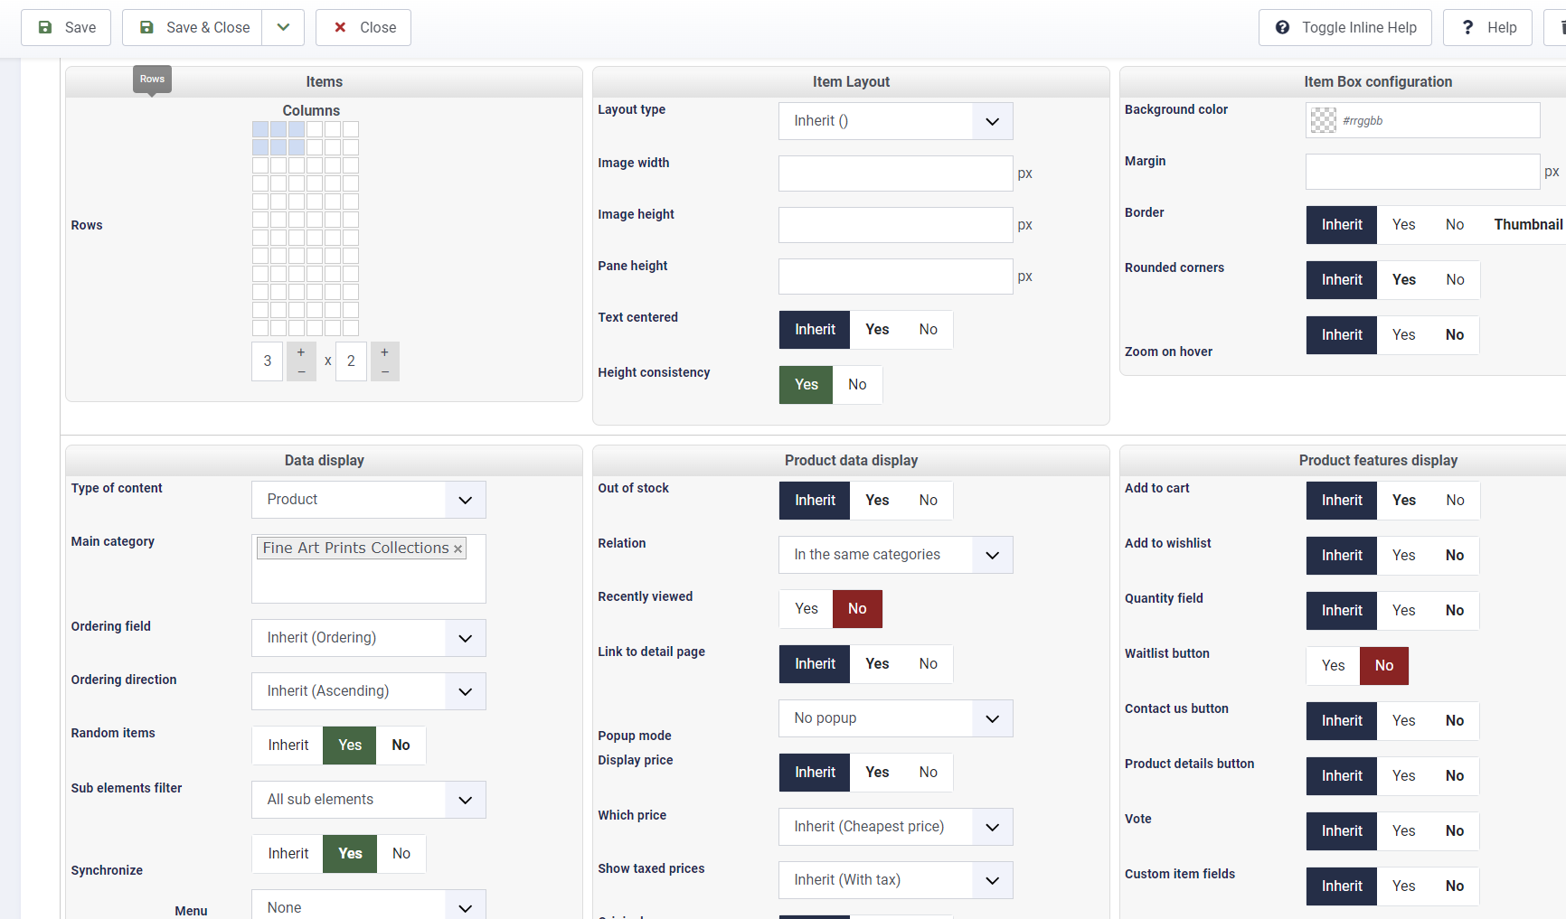This screenshot has width=1566, height=919.
Task: Click Toggle Inline Help
Action: (x=1345, y=27)
